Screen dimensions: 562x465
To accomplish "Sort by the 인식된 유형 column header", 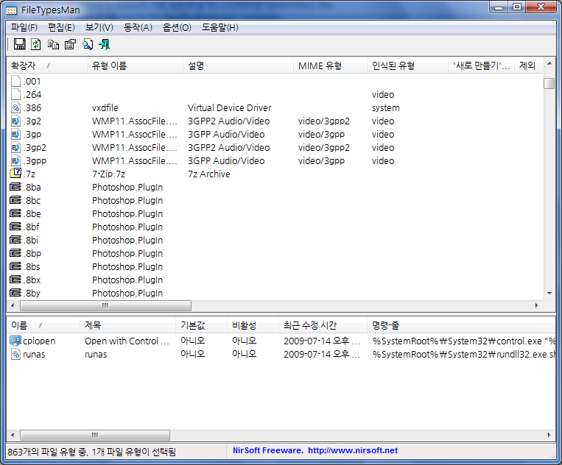I will [408, 65].
